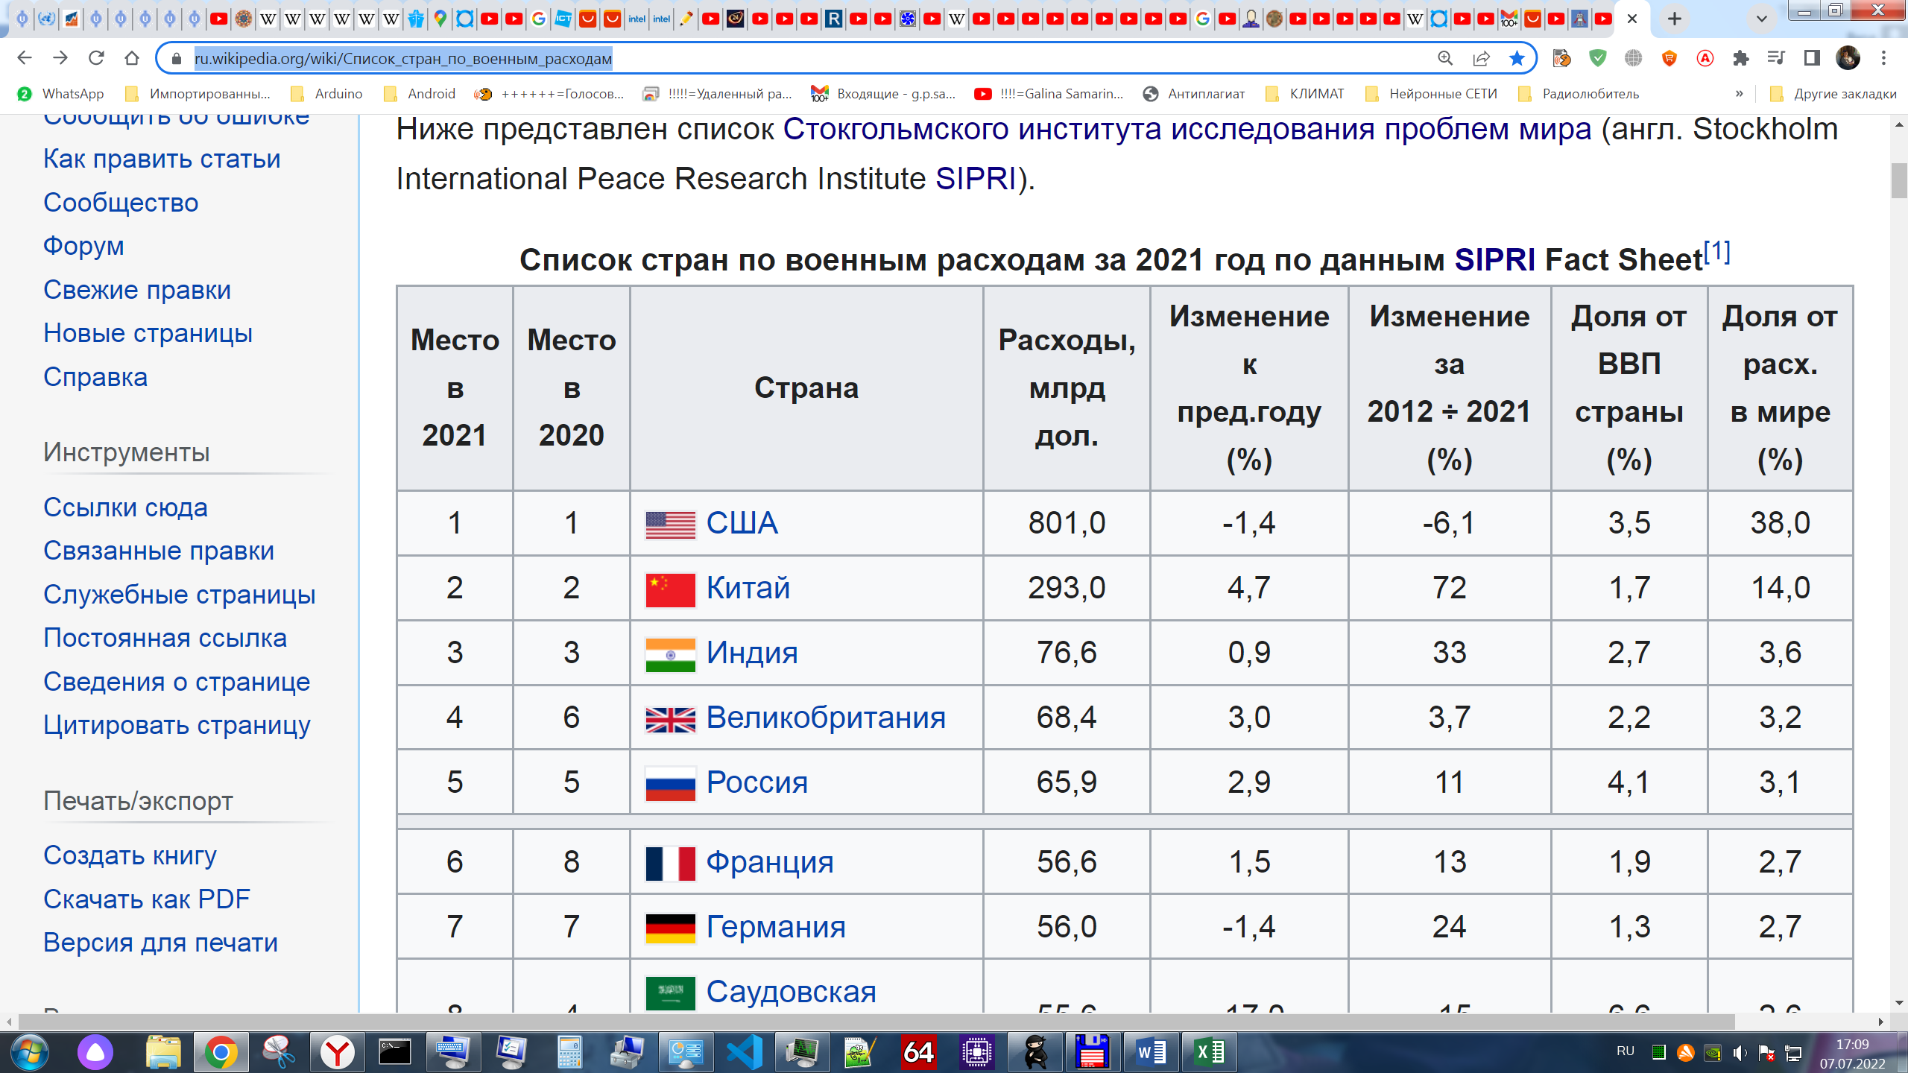The image size is (1908, 1073).
Task: Click the green AdGuard shield extension
Action: tap(1597, 58)
